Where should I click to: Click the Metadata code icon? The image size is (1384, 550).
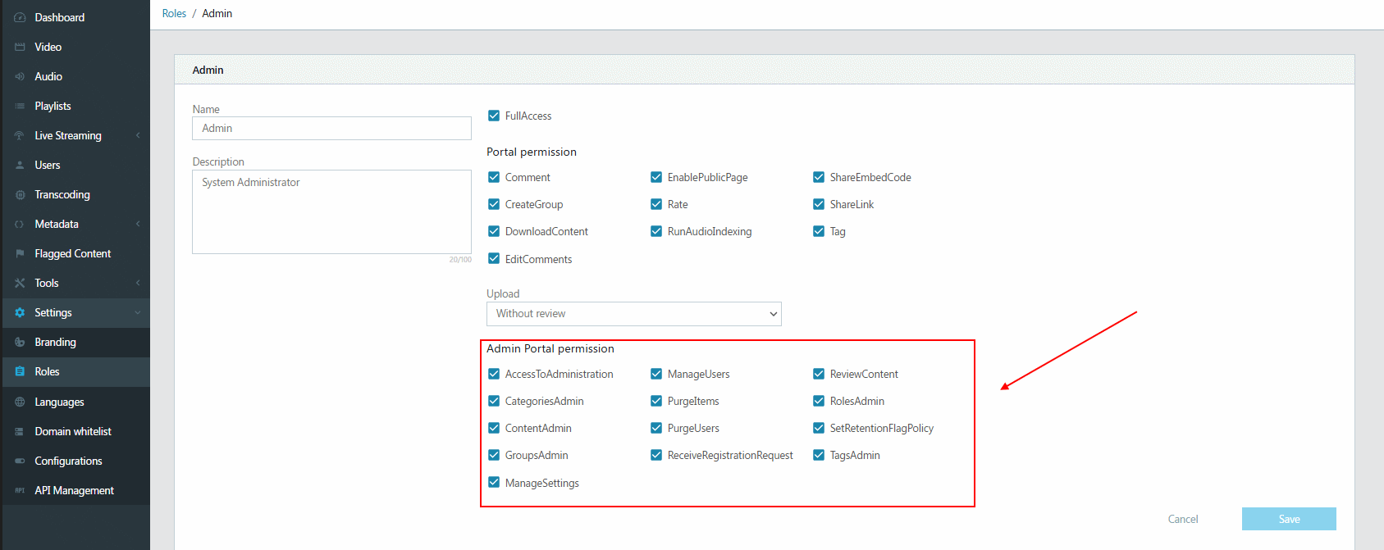point(20,224)
